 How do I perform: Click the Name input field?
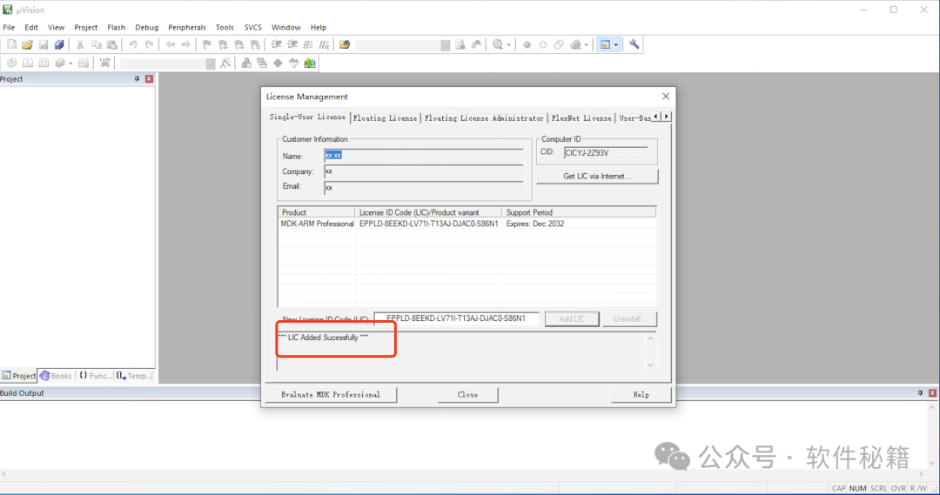pyautogui.click(x=423, y=156)
